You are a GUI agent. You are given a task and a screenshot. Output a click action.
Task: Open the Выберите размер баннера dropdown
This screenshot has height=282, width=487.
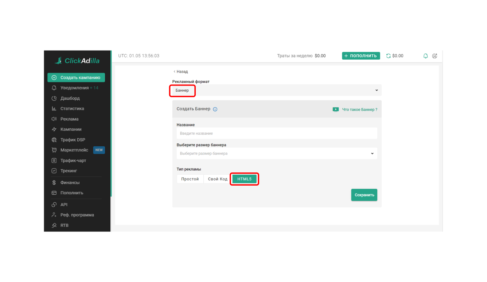(x=277, y=154)
